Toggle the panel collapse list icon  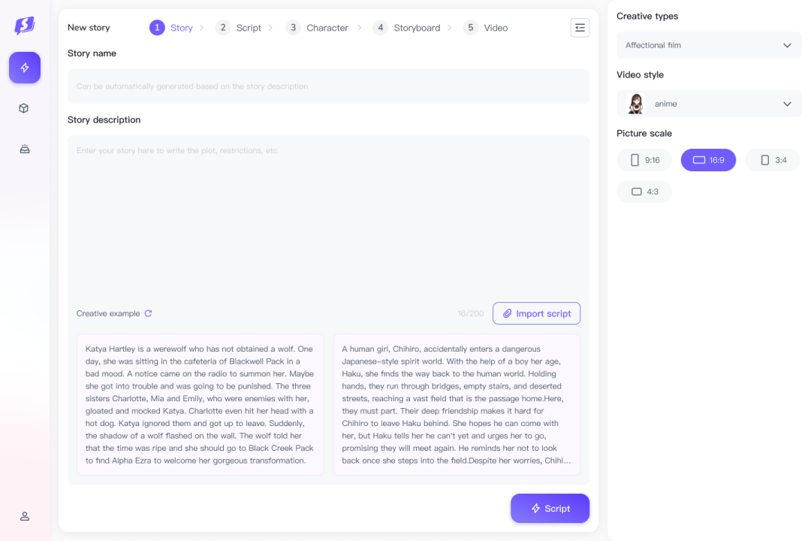click(580, 28)
